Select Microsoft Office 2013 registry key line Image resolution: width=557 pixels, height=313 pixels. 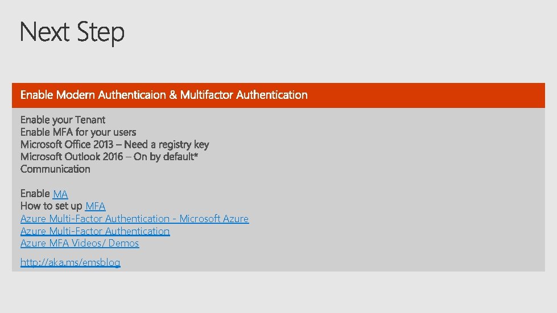pos(115,145)
